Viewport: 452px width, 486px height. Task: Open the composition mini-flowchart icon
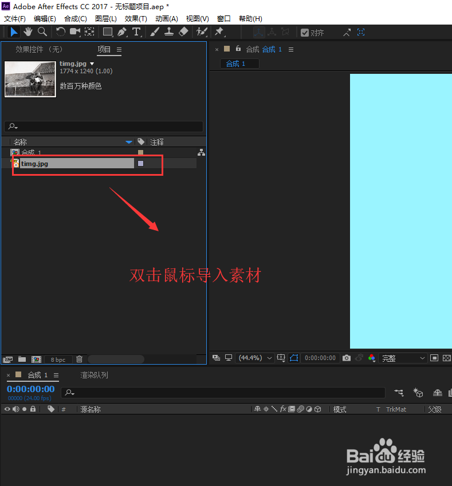[x=399, y=393]
